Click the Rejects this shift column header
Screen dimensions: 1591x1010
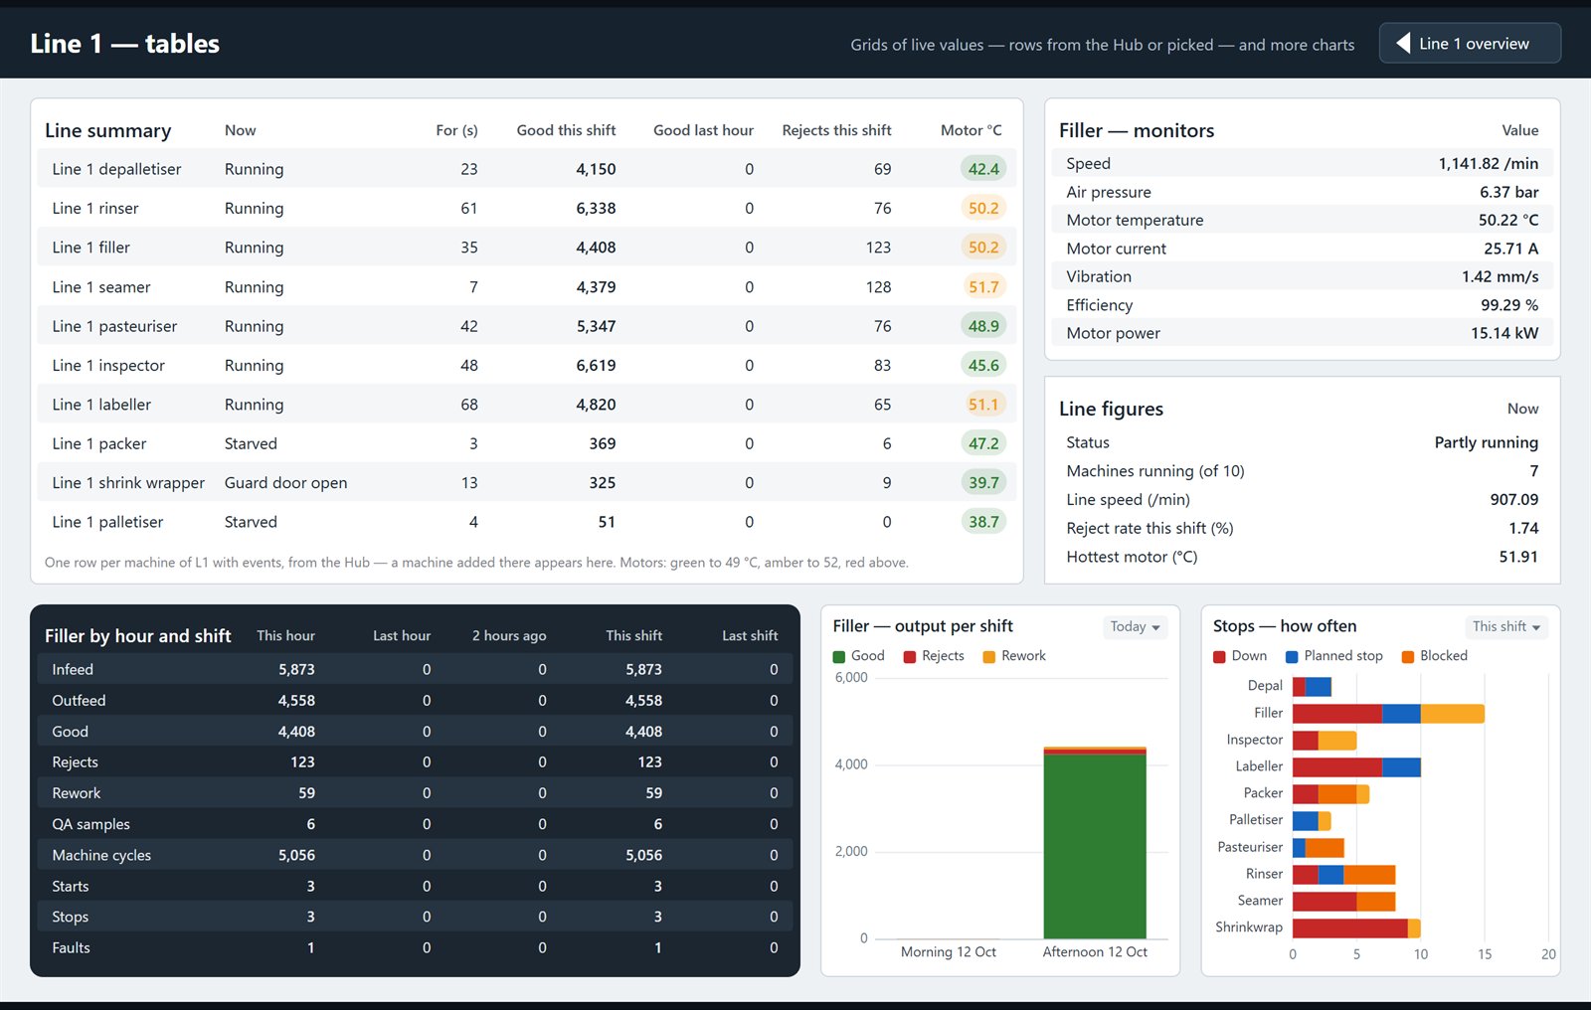[836, 130]
